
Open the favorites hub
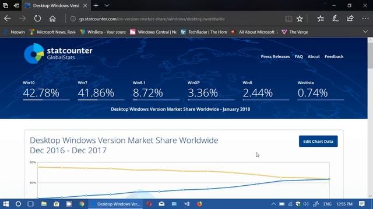point(321,19)
